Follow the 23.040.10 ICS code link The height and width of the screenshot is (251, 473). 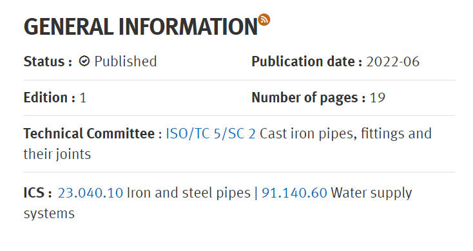point(90,193)
